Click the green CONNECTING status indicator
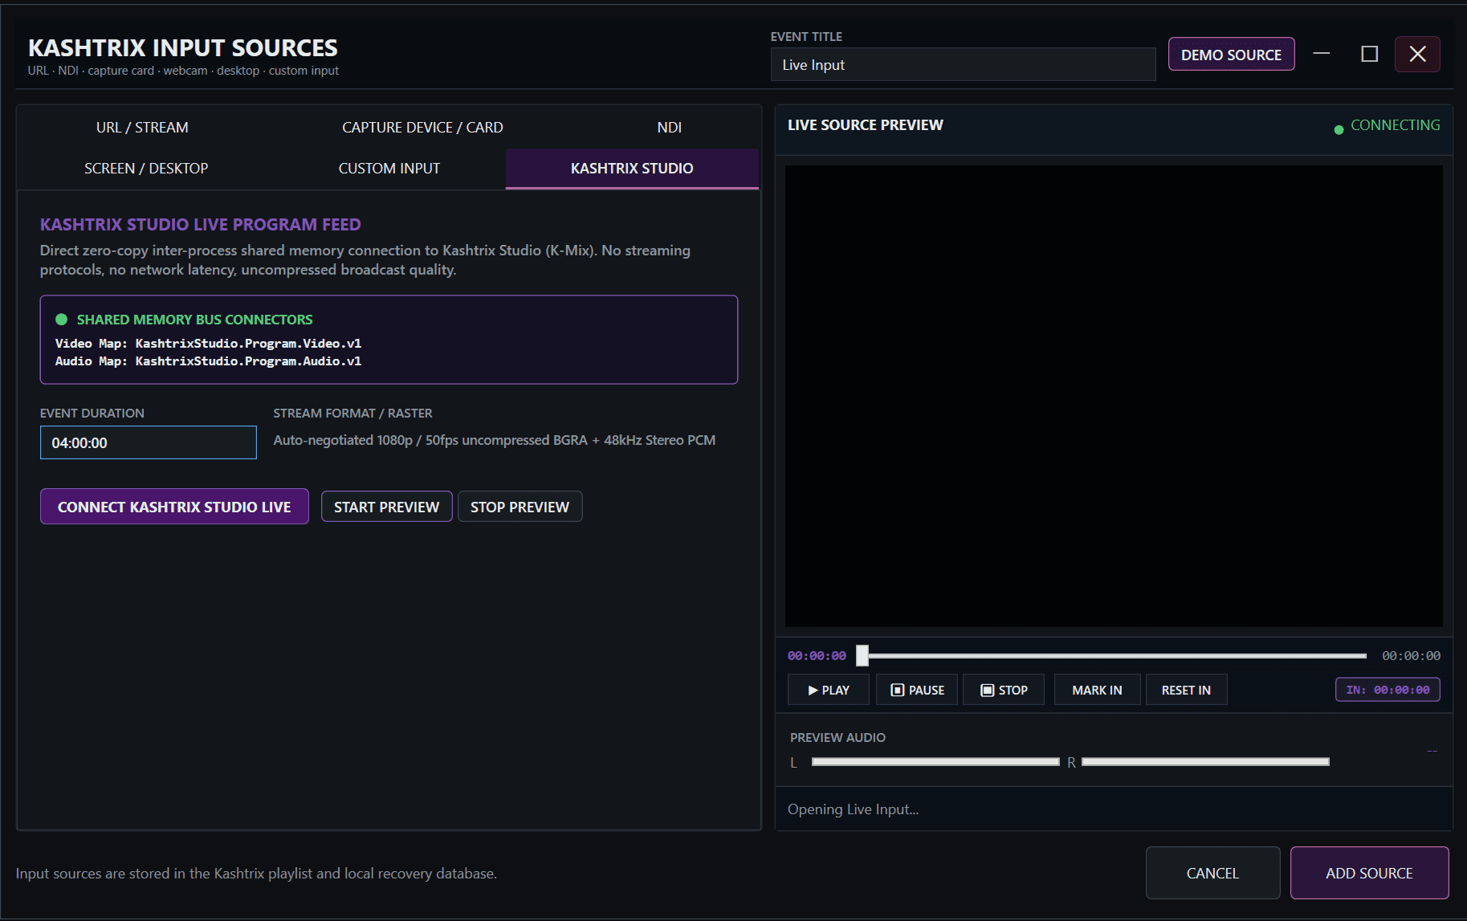The image size is (1467, 921). [x=1387, y=126]
